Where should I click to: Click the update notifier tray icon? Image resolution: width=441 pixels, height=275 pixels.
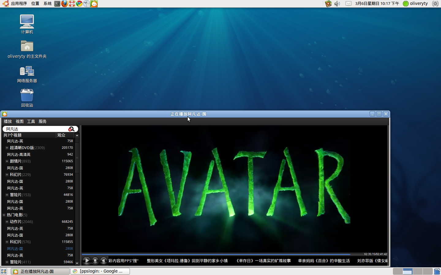pyautogui.click(x=328, y=4)
